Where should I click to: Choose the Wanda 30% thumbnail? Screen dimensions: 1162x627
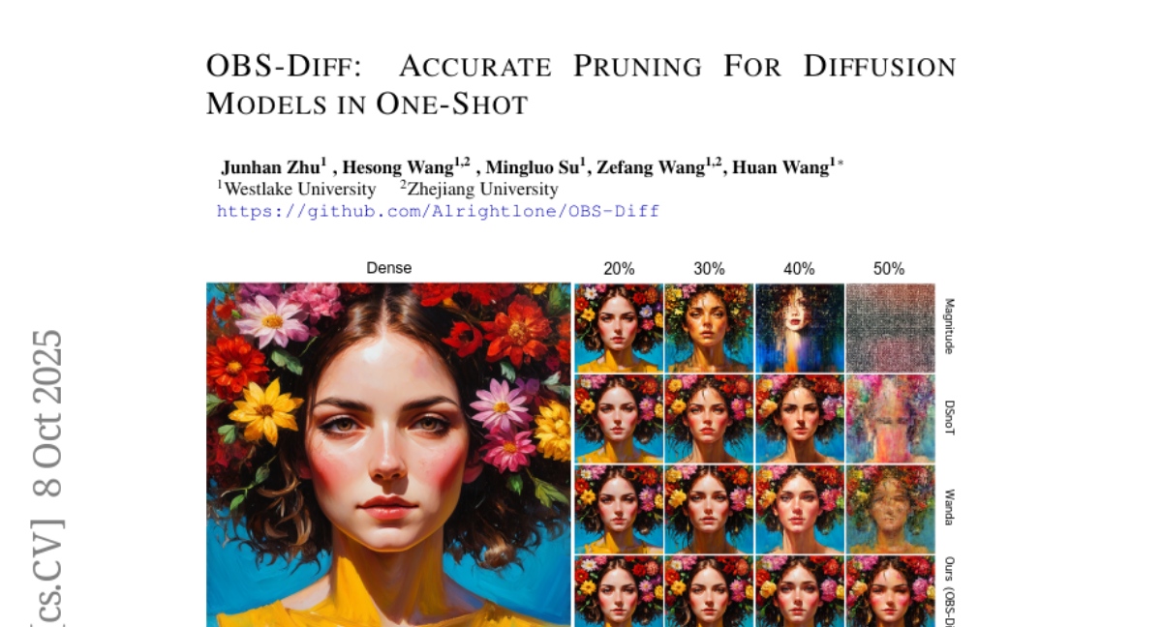click(x=709, y=509)
